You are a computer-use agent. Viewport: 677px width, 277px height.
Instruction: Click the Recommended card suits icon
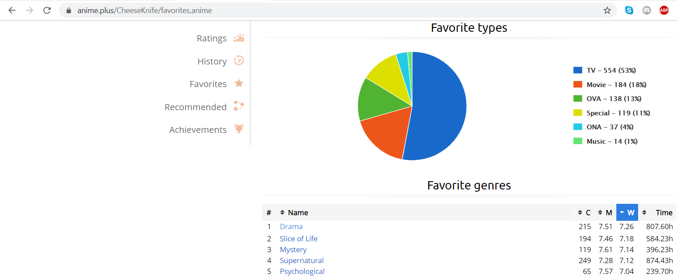239,106
